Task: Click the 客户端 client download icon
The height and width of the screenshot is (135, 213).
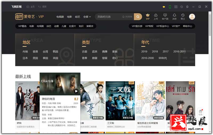Action: pyautogui.click(x=165, y=17)
